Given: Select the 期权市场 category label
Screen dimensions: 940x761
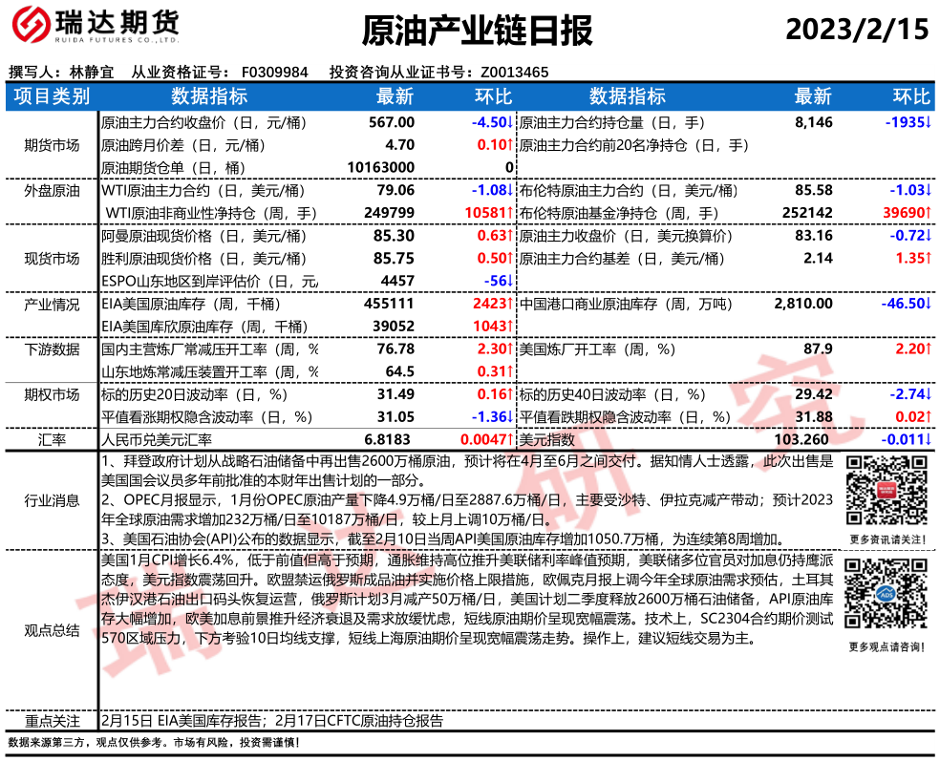Looking at the screenshot, I should pos(52,394).
